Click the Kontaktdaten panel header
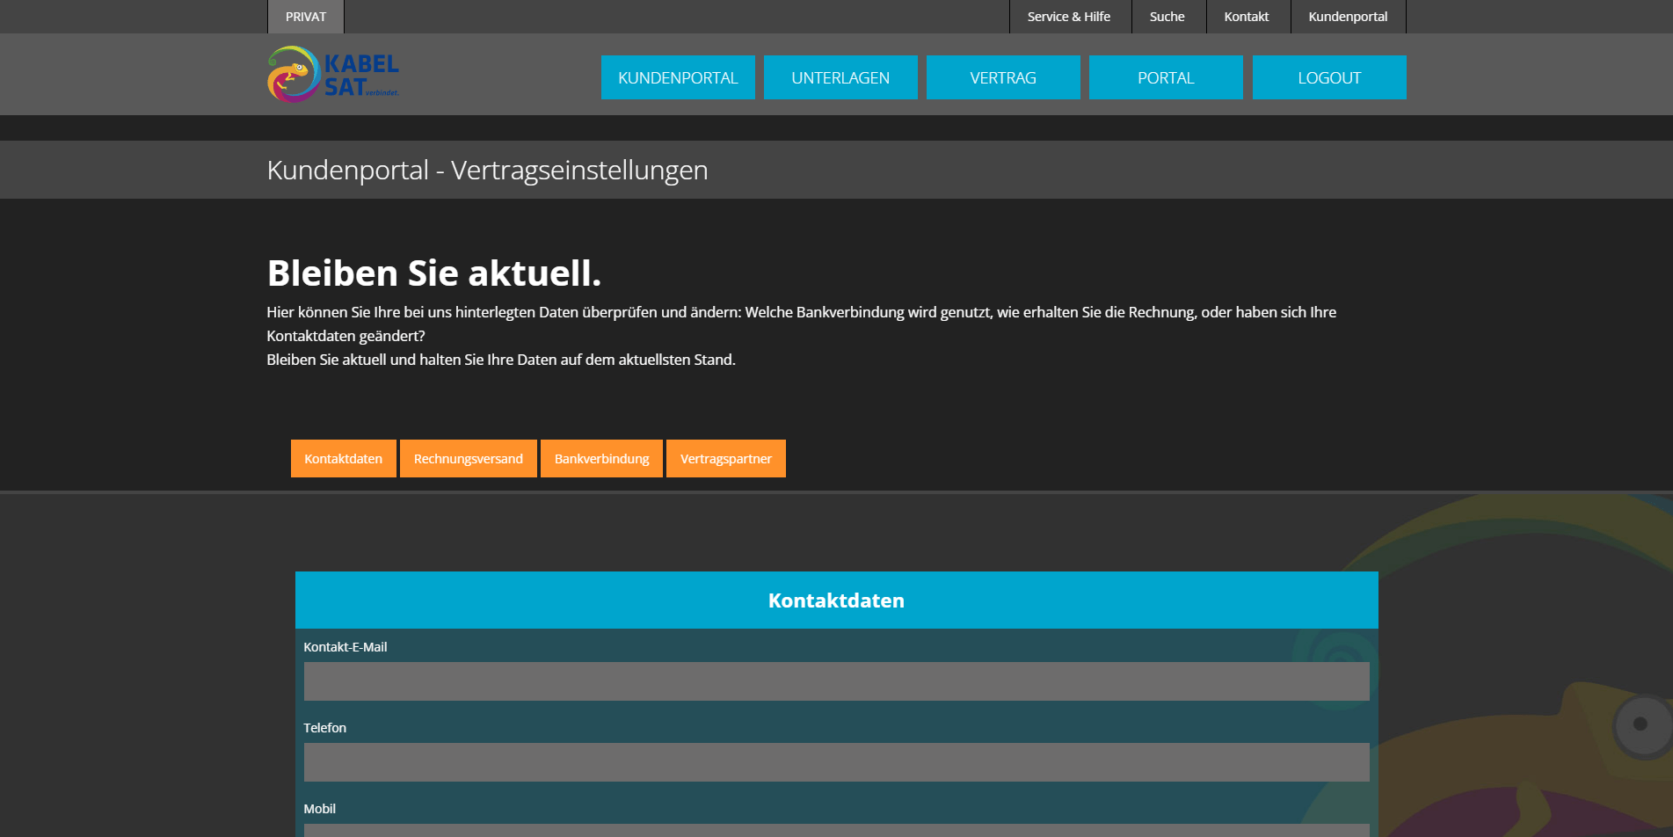 (x=836, y=600)
